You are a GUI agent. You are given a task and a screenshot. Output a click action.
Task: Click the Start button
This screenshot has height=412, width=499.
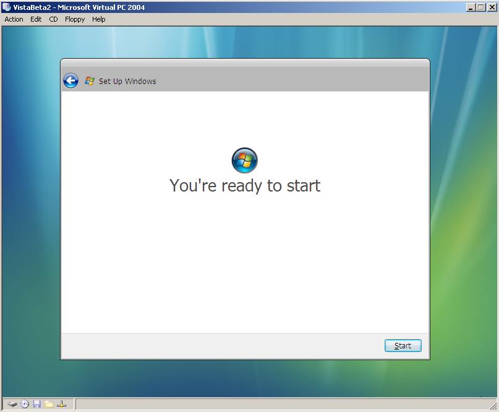pyautogui.click(x=403, y=345)
